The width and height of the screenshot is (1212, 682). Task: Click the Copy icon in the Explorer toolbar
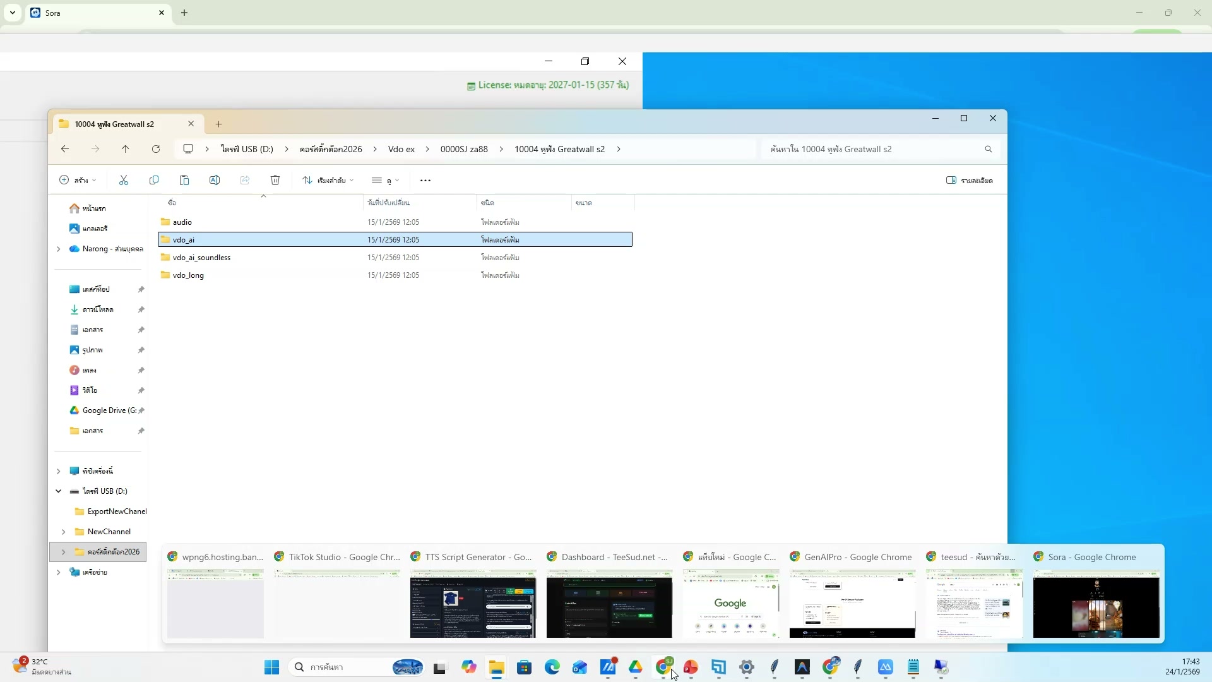pyautogui.click(x=154, y=181)
